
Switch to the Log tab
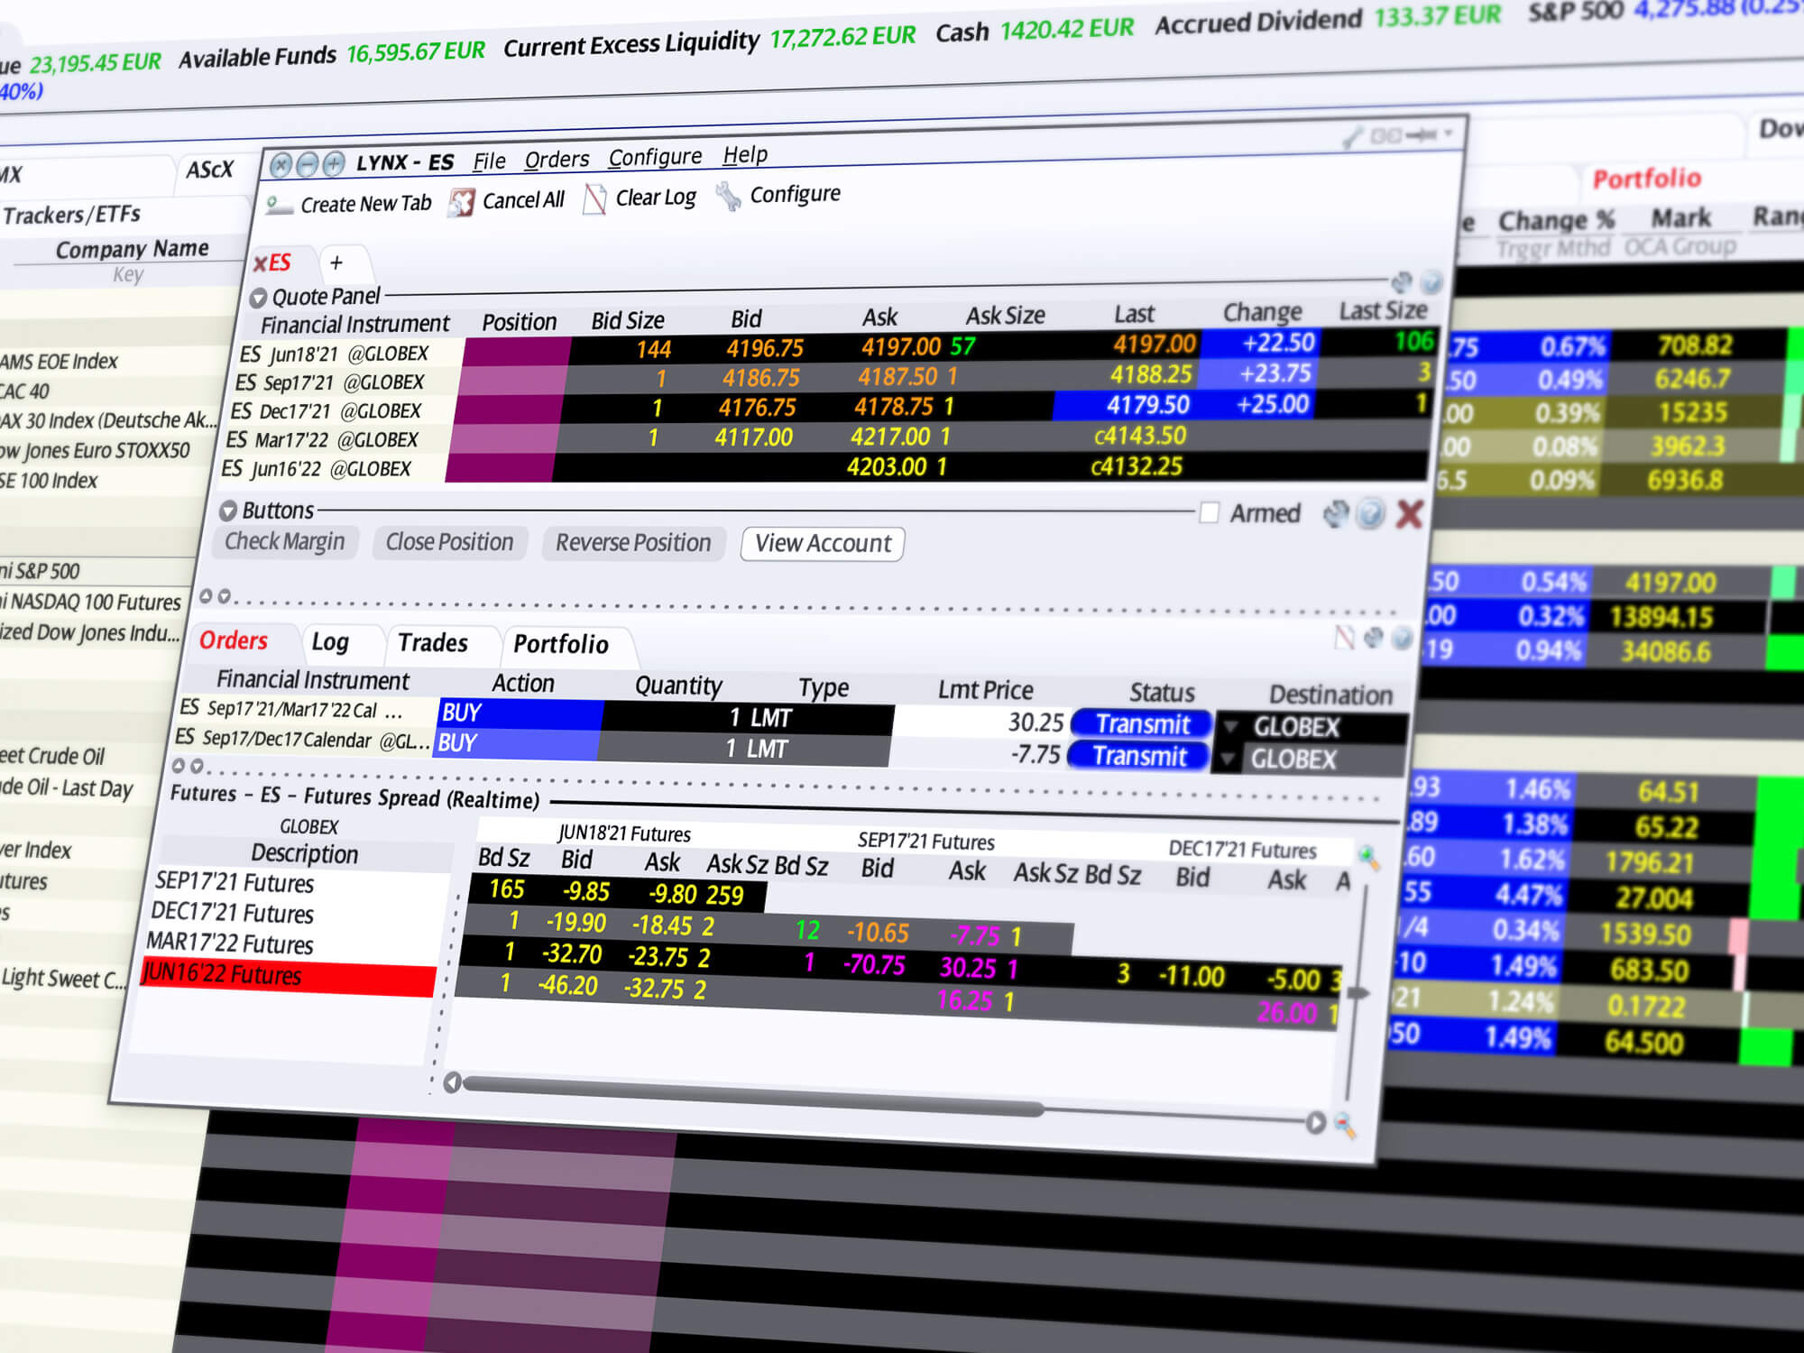[330, 642]
